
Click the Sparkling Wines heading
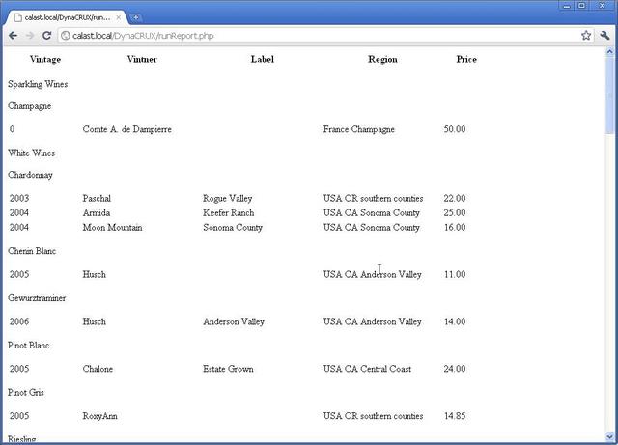tap(38, 84)
